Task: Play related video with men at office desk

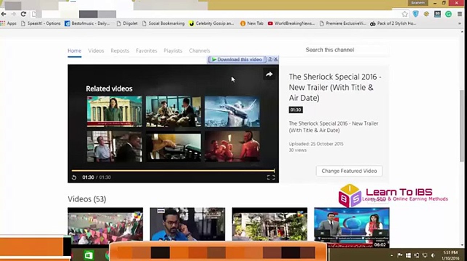Action: [x=173, y=111]
